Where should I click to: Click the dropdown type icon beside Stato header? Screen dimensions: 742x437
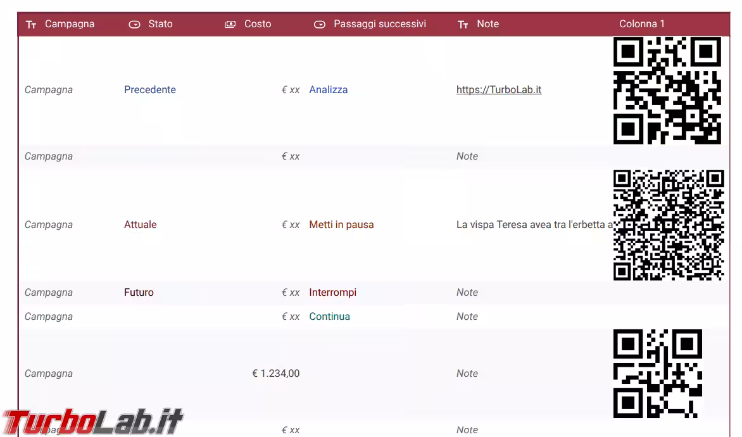click(x=134, y=25)
